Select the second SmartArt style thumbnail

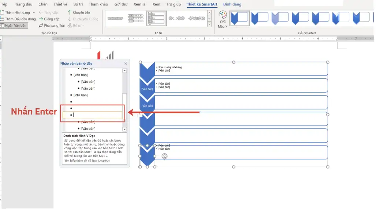point(260,18)
